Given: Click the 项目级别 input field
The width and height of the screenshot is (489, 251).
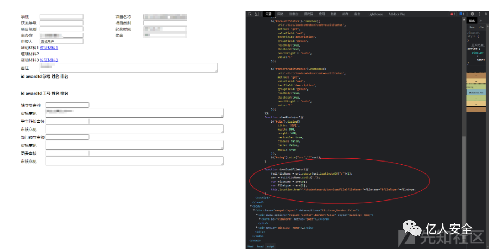Looking at the screenshot, I should click(x=61, y=29).
